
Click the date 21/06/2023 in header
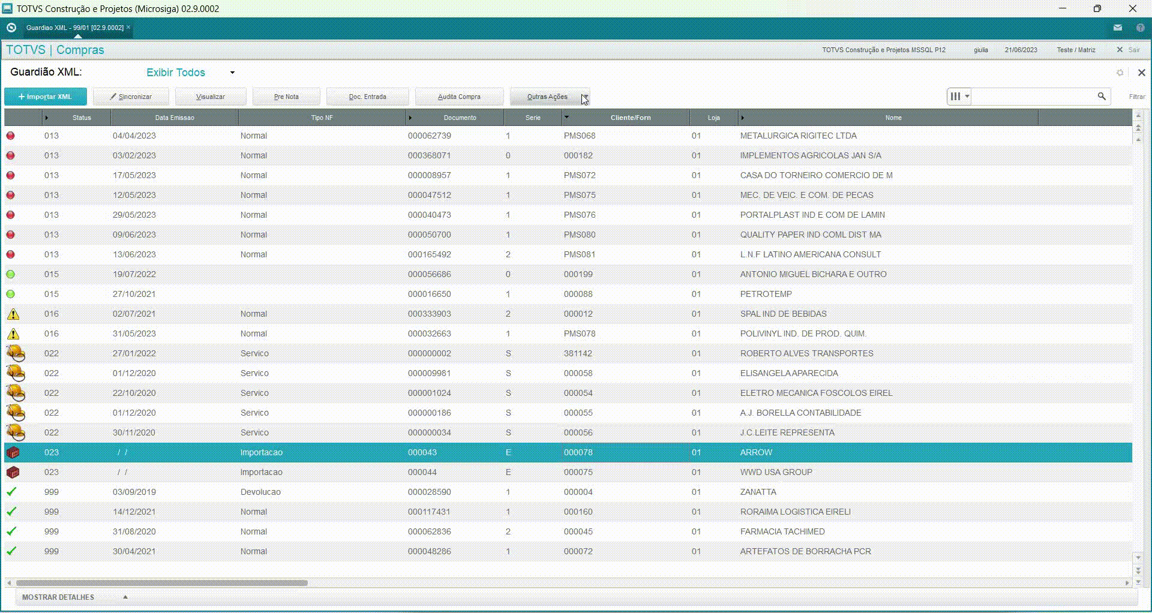click(1021, 50)
